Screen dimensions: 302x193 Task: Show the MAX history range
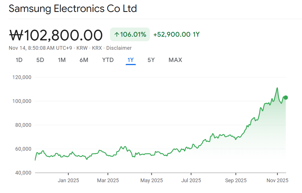click(175, 60)
